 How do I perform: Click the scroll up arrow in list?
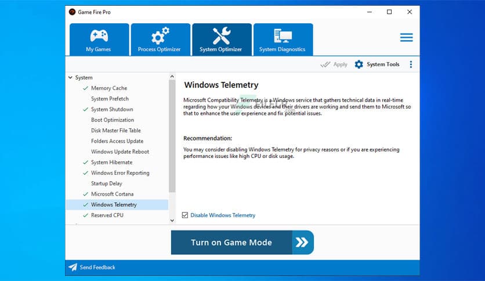tap(172, 77)
